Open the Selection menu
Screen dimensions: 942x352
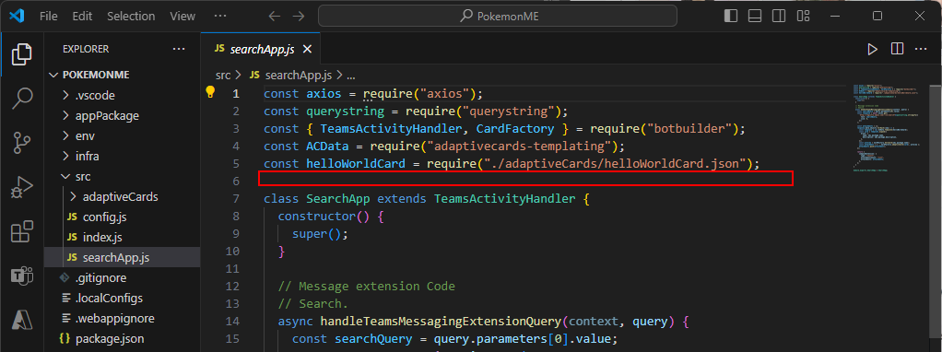pyautogui.click(x=131, y=17)
